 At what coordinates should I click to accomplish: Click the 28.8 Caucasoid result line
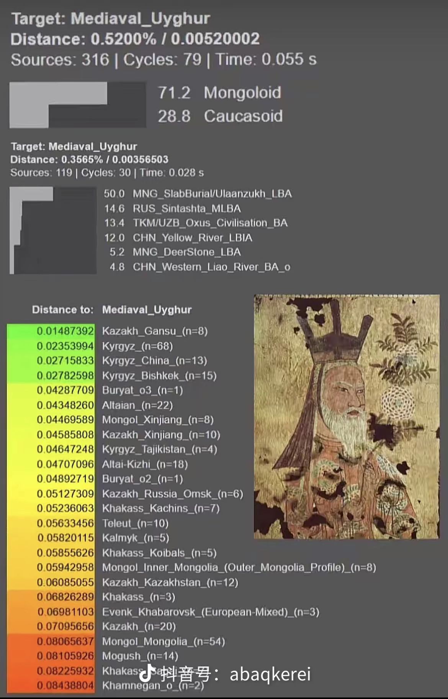220,116
